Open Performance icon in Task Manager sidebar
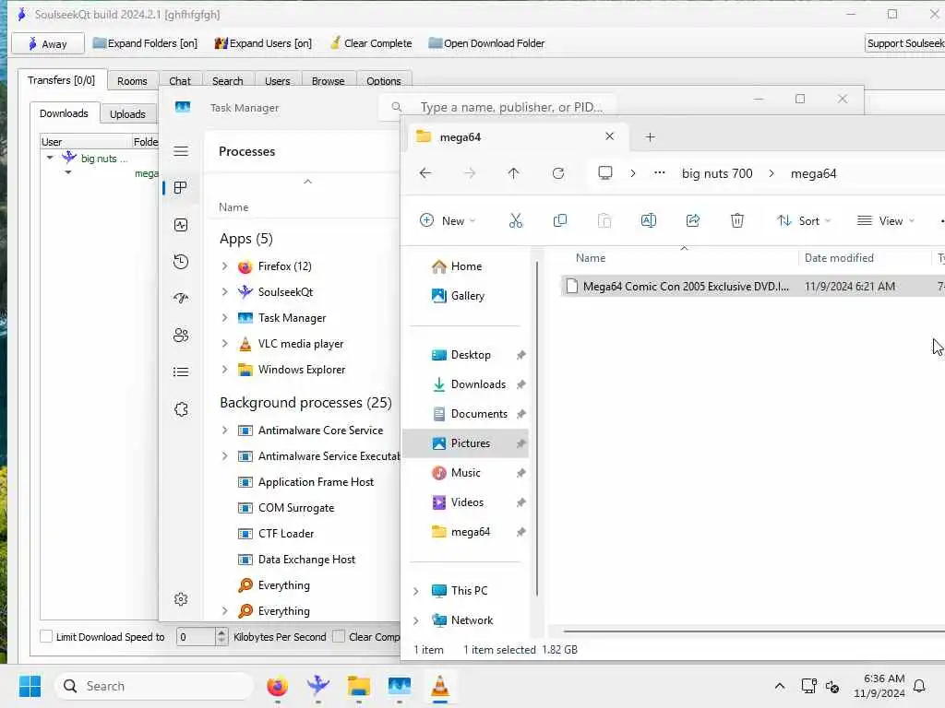The width and height of the screenshot is (945, 708). pos(181,225)
